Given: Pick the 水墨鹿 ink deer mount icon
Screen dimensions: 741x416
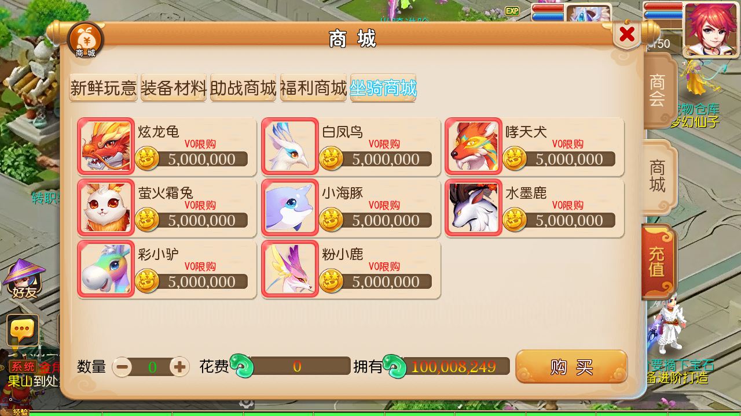Looking at the screenshot, I should [x=474, y=207].
